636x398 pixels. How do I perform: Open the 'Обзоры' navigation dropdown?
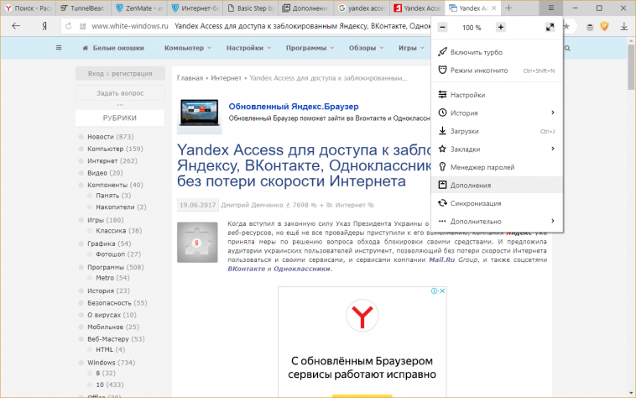pos(366,48)
